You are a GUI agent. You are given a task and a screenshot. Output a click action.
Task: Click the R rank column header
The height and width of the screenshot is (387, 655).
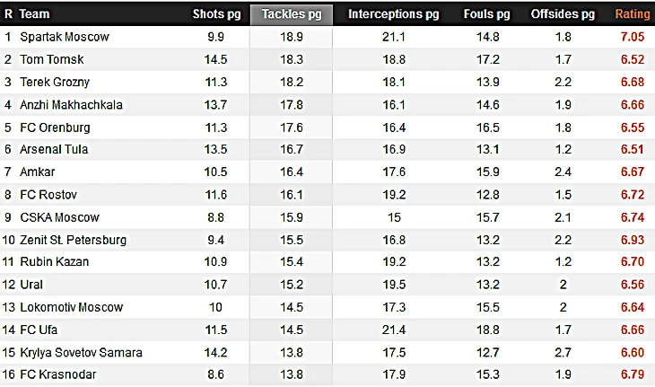8,14
